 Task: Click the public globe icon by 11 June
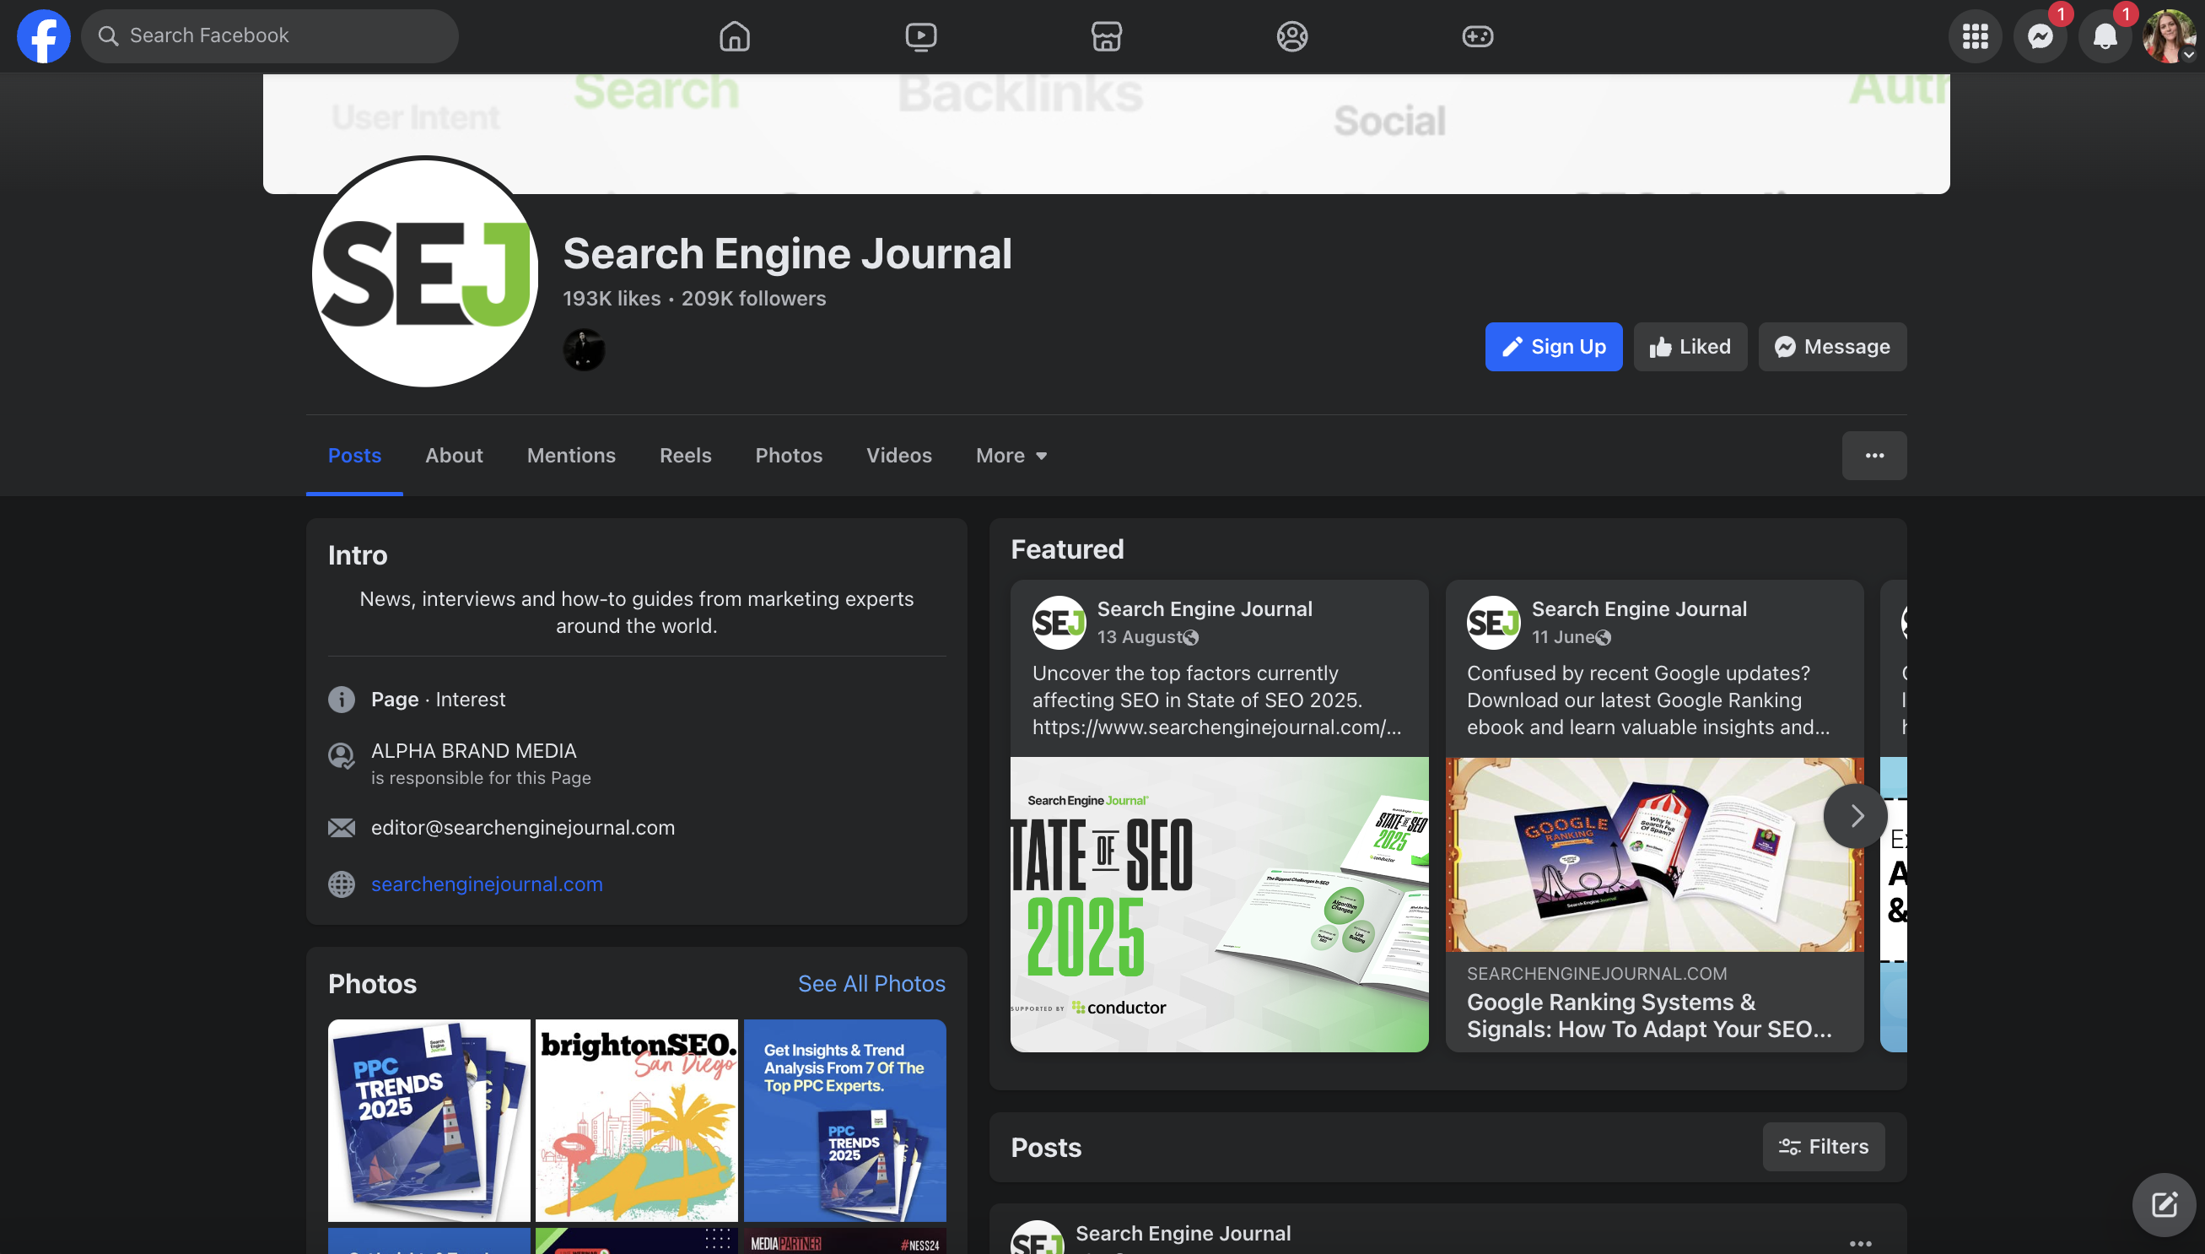click(1603, 638)
